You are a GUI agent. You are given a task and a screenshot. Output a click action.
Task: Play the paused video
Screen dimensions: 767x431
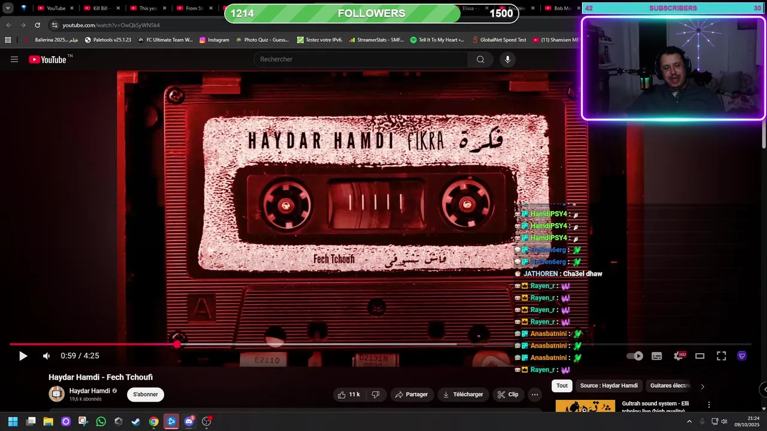click(x=23, y=356)
